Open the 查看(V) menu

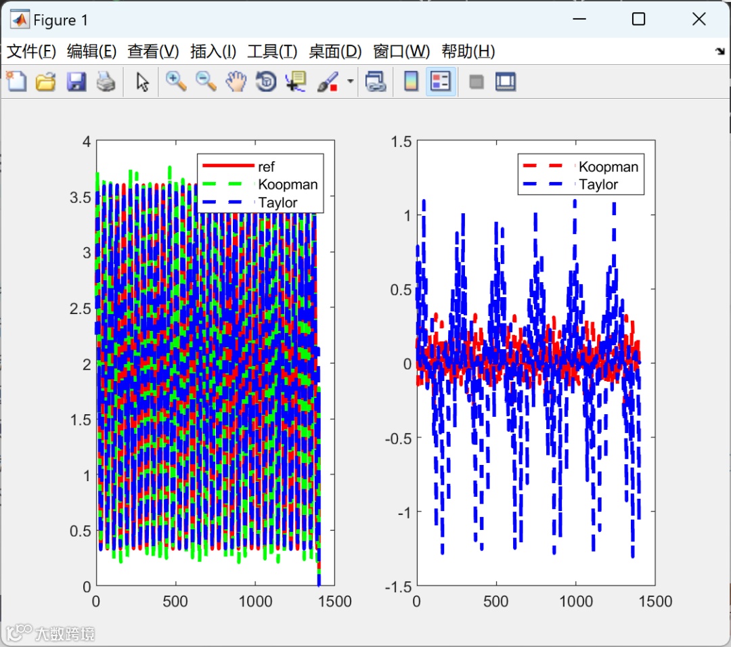tap(153, 51)
